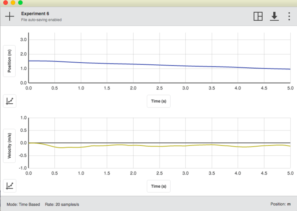Click the Position: m meter in status bar
This screenshot has width=297, height=211.
click(280, 204)
